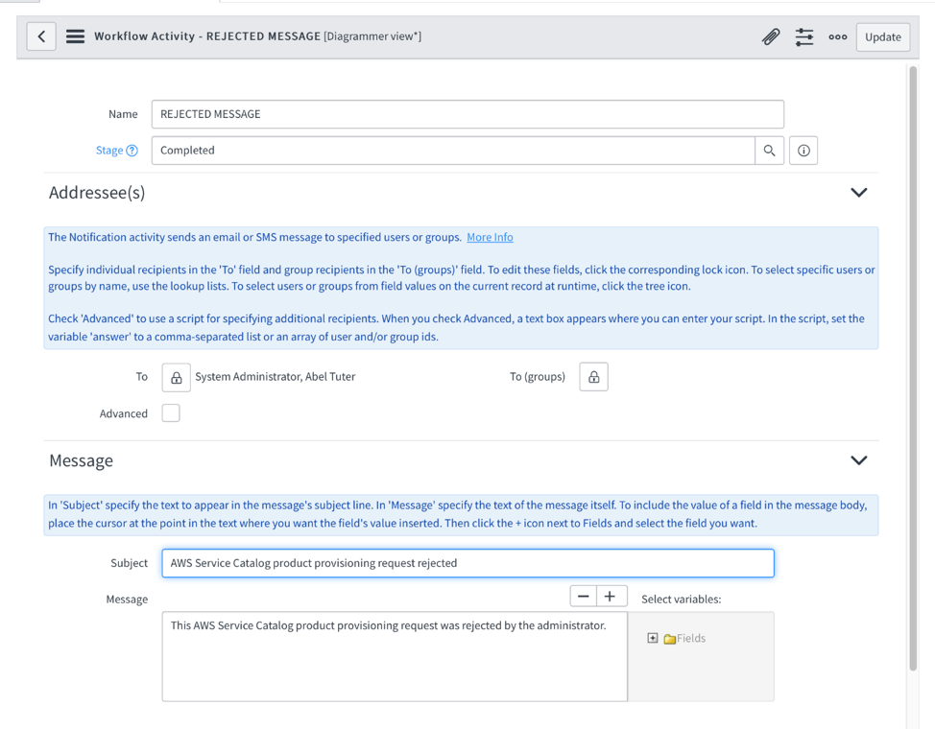Expand the Fields variable tree

pos(654,637)
